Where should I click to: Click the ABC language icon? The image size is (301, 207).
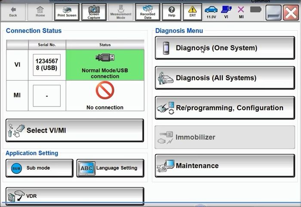[87, 168]
